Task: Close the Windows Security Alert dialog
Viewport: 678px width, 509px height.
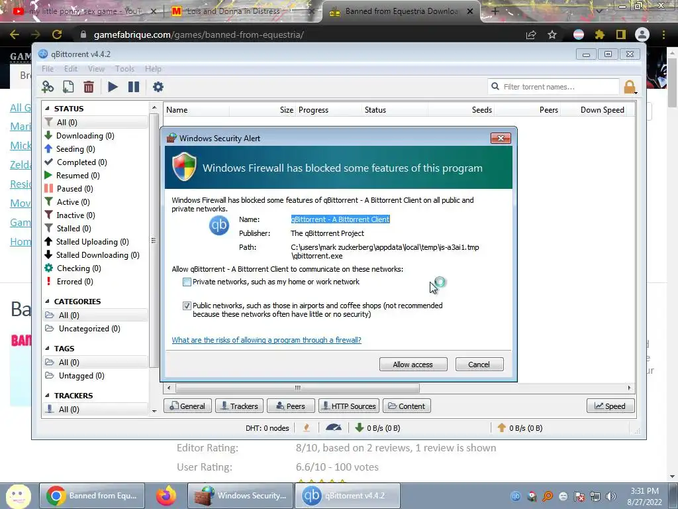Action: 501,138
